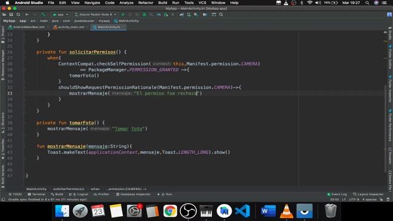Open the Build menu

coord(162,2)
